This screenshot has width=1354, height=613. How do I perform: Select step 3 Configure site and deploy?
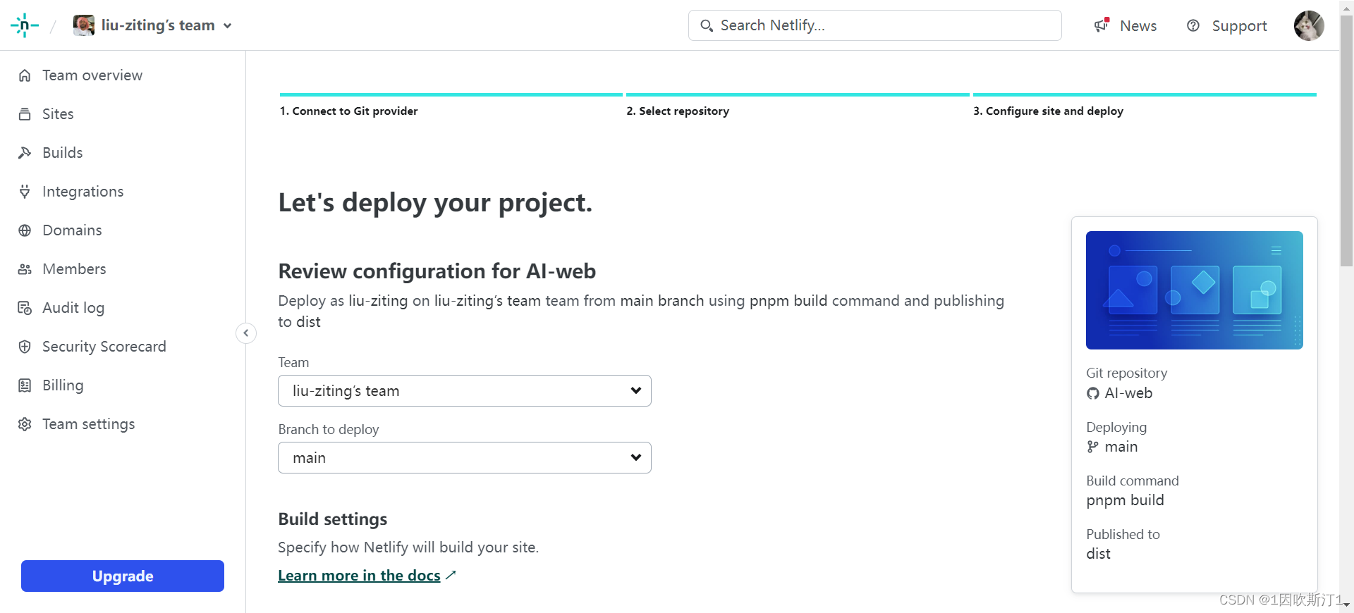point(1048,111)
